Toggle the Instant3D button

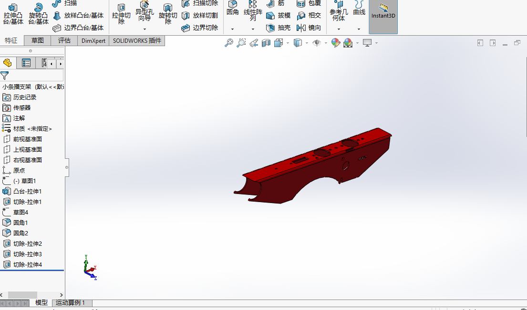(x=383, y=17)
